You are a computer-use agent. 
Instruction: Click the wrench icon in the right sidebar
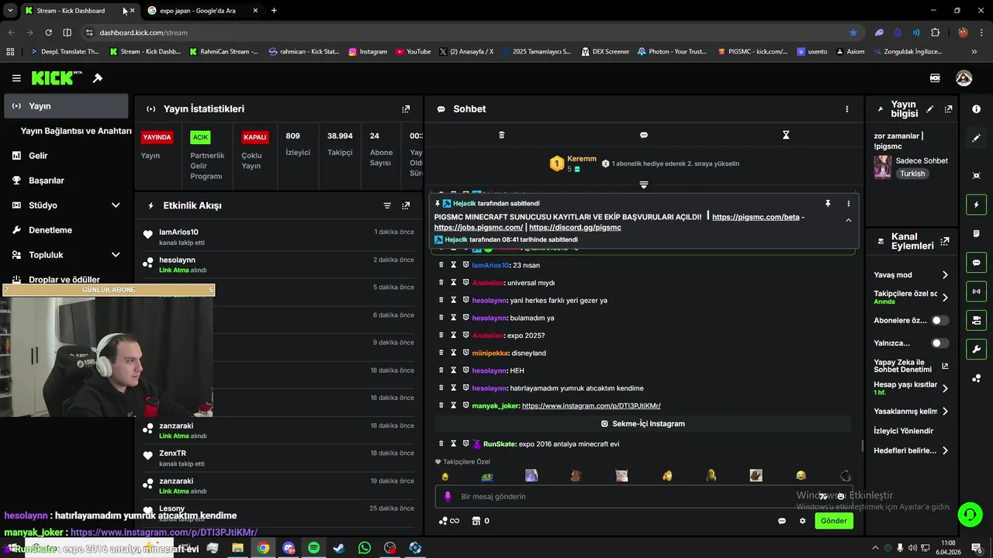pyautogui.click(x=976, y=349)
